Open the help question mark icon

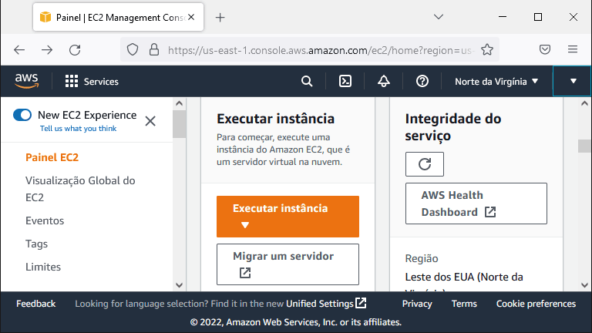point(422,81)
